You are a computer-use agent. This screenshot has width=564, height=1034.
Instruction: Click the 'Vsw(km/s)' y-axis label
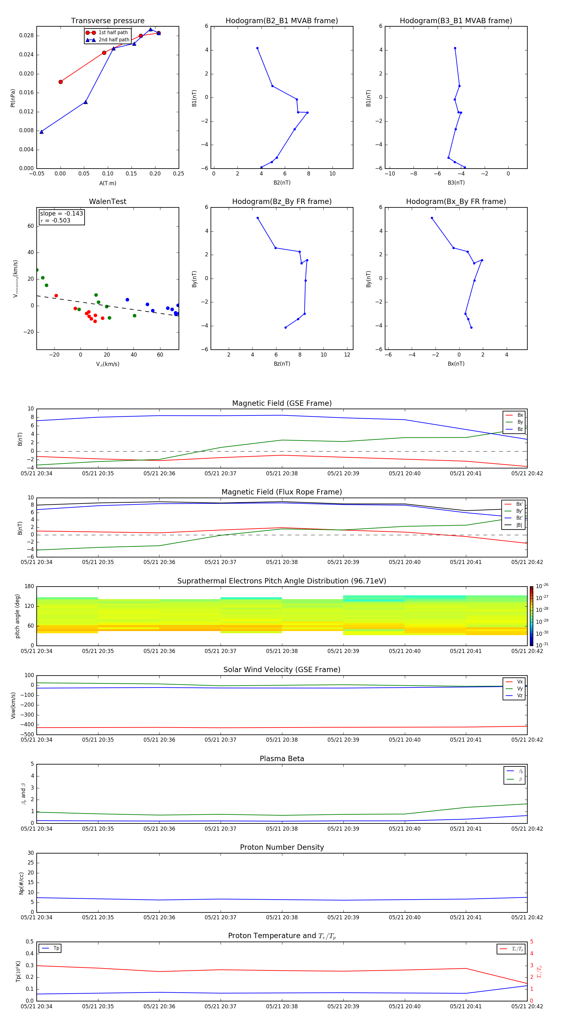pyautogui.click(x=13, y=705)
